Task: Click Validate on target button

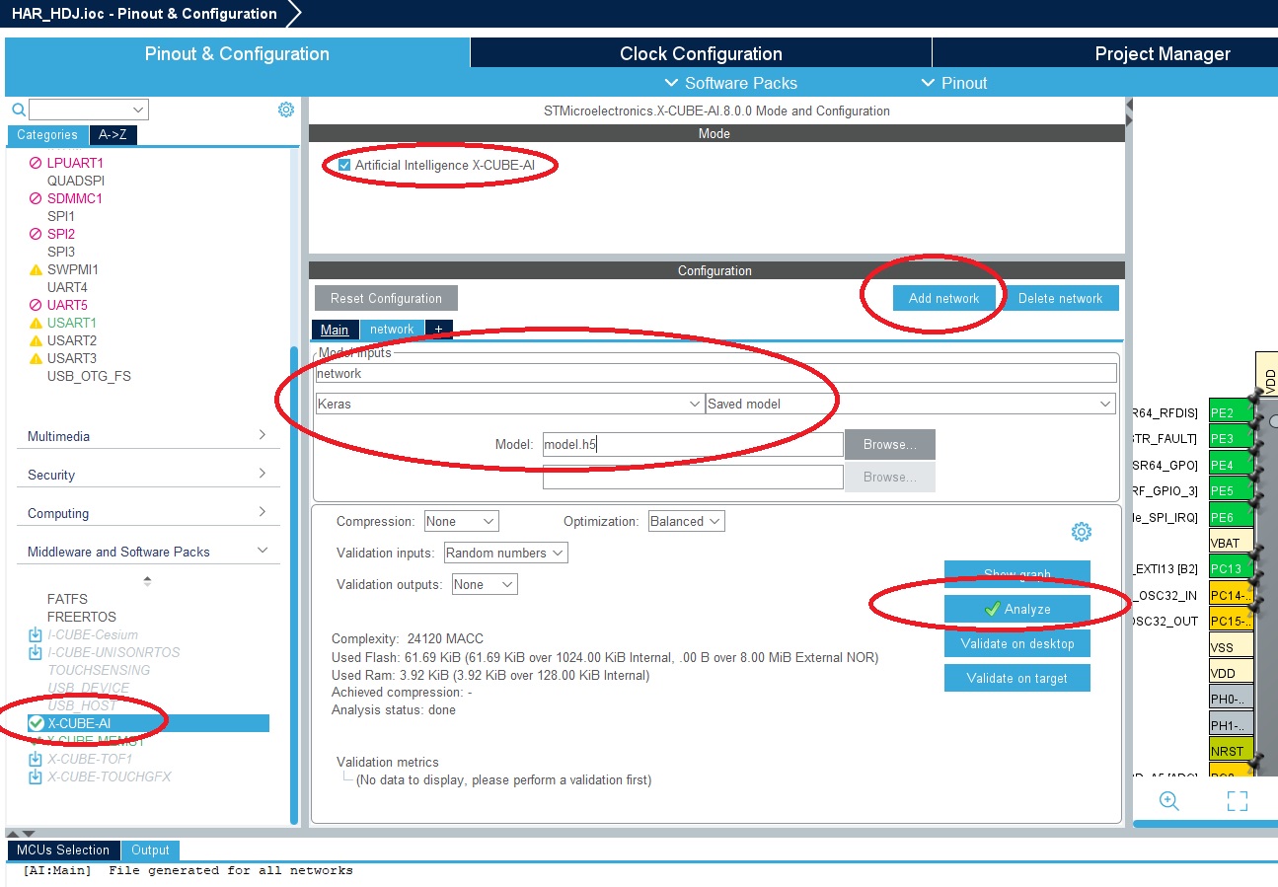Action: (1017, 678)
